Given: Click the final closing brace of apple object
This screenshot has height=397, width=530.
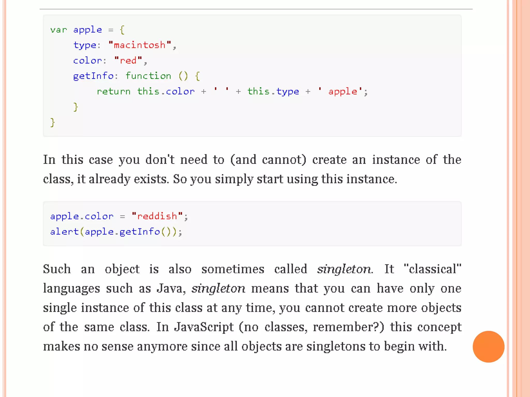Looking at the screenshot, I should (x=53, y=122).
